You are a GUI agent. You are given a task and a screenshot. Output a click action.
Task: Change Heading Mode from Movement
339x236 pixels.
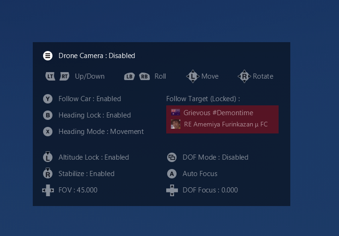tap(101, 132)
